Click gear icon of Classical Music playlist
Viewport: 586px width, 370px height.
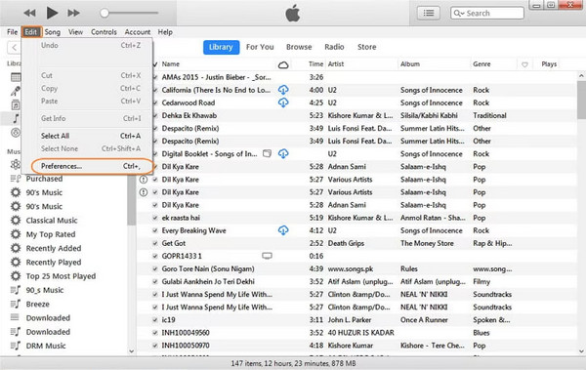16,220
